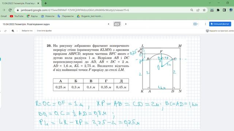234x131 pixels.
Task: Select the answer cell 0,45 м
Action: tap(121, 87)
